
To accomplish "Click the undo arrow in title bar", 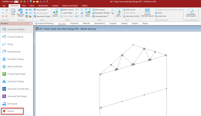I will (41, 2).
